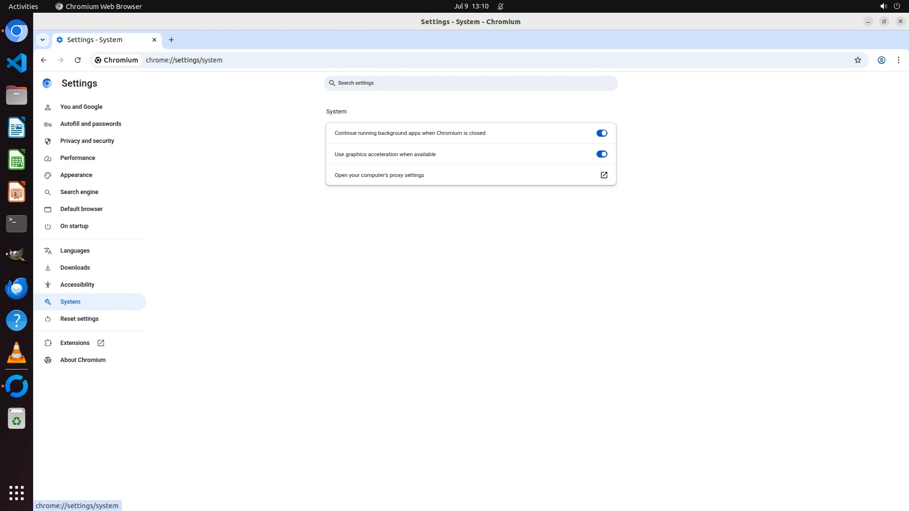Screen dimensions: 909x511
Task: View site information Chromium chip
Action: 116,60
